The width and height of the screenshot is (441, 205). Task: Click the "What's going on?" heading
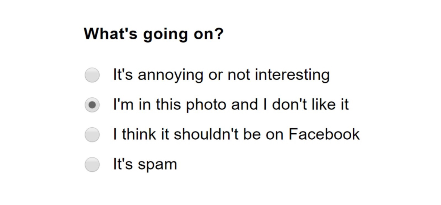[x=153, y=34]
